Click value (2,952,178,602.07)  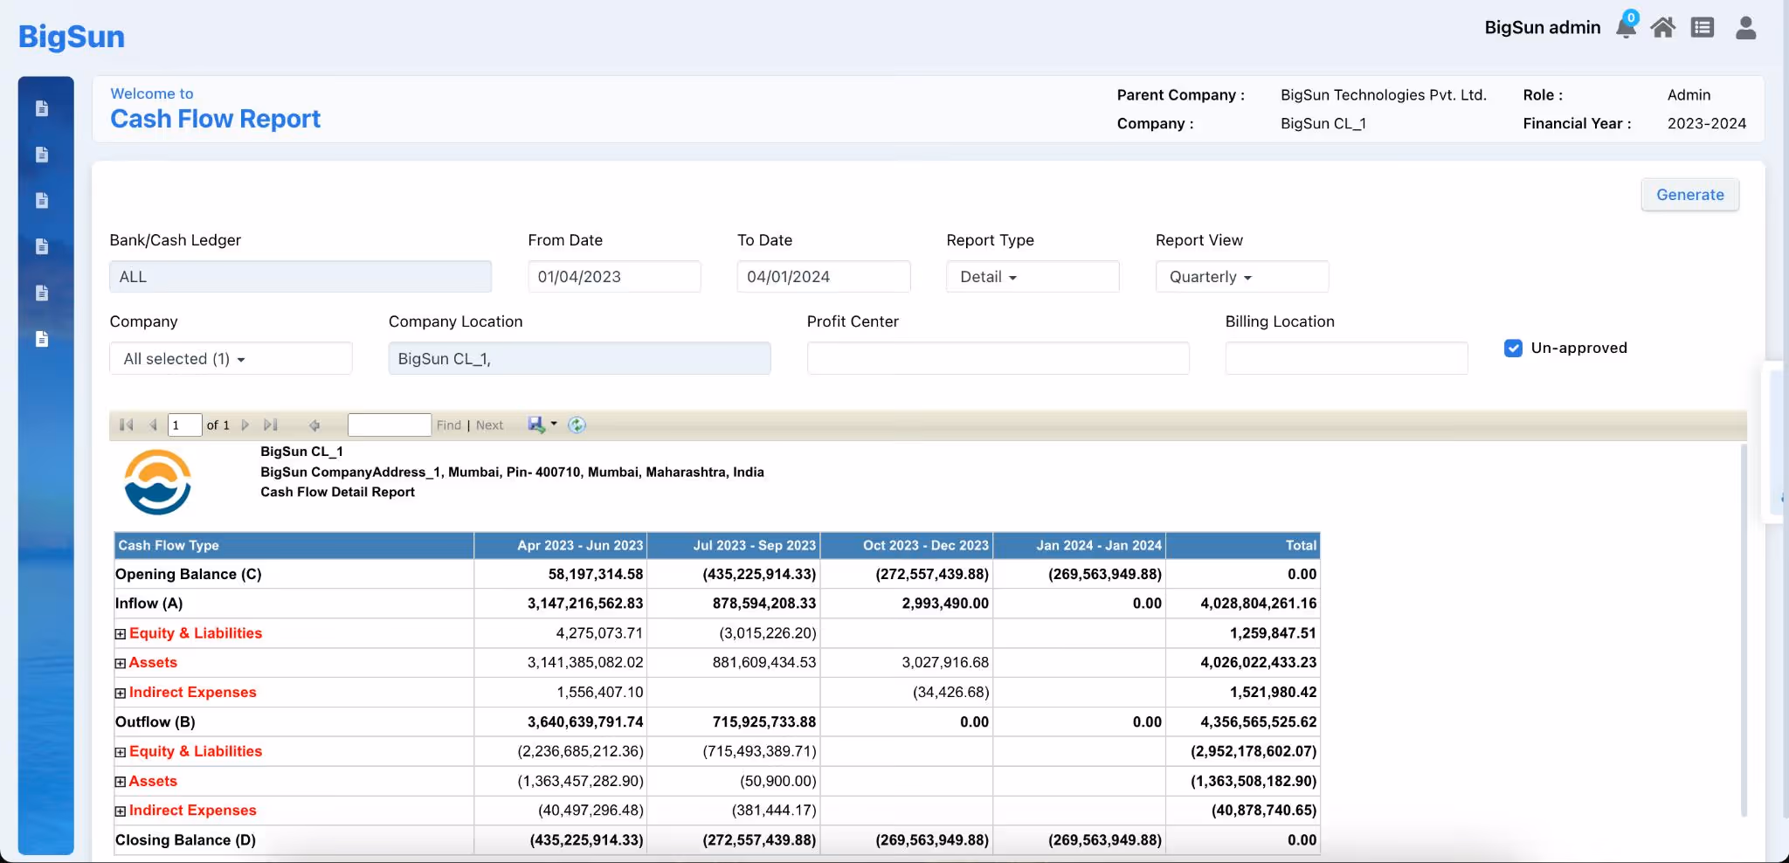1254,751
